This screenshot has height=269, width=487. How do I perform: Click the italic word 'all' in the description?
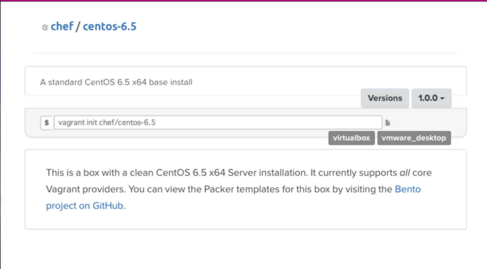[405, 173]
